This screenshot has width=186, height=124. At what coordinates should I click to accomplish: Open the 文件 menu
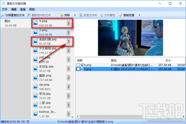[x=5, y=9]
